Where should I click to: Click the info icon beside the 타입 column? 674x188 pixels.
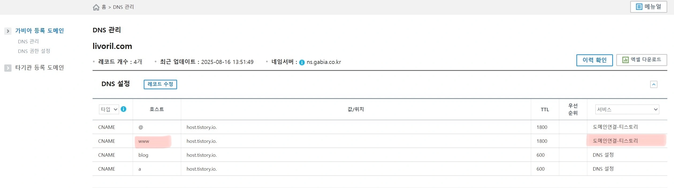pyautogui.click(x=124, y=109)
